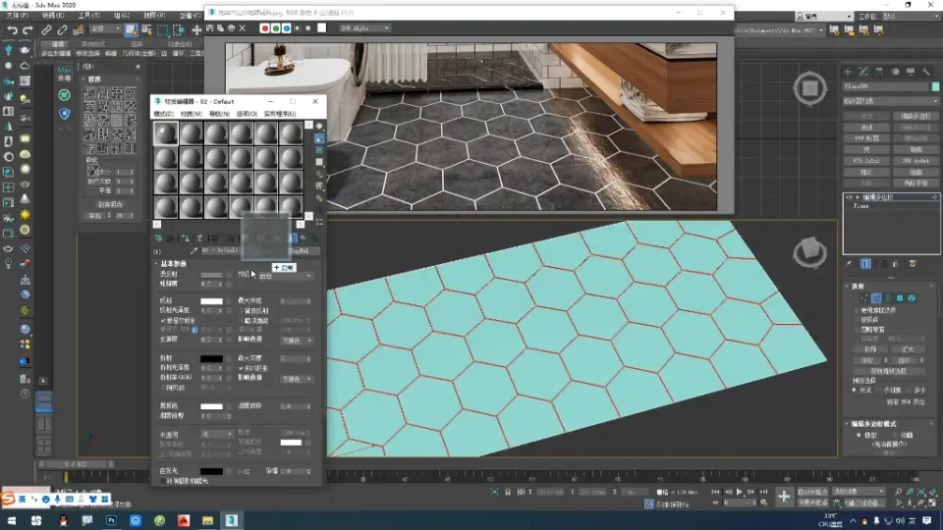The width and height of the screenshot is (943, 530).
Task: Toggle eye icon of Edit Poly modifier
Action: [849, 197]
